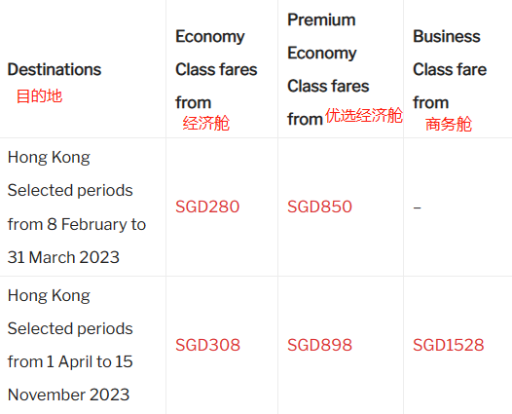This screenshot has width=512, height=414.
Task: Click the dash in Business Class column
Action: click(x=417, y=207)
